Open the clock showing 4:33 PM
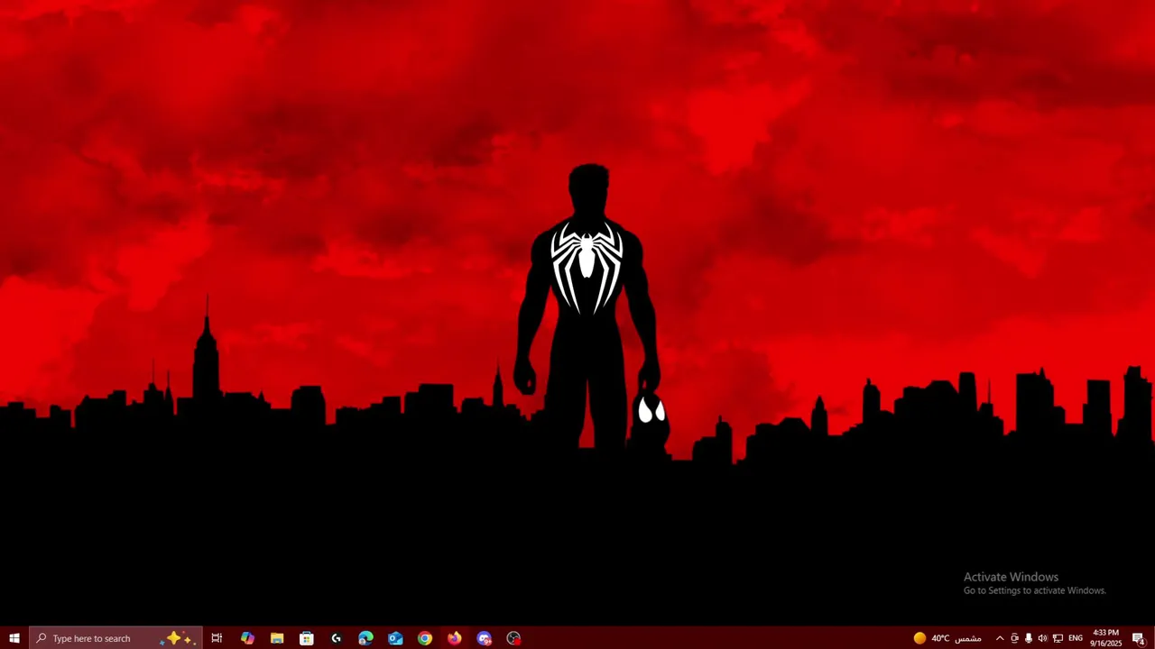The width and height of the screenshot is (1155, 649). click(x=1105, y=638)
